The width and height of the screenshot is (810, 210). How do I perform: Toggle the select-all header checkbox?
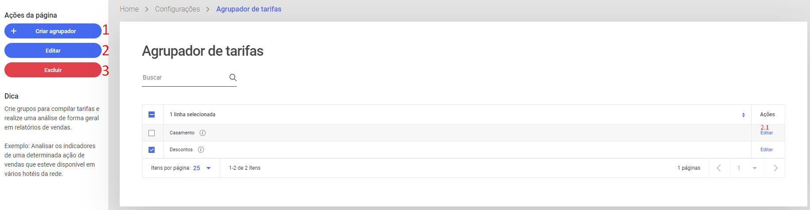pyautogui.click(x=152, y=115)
